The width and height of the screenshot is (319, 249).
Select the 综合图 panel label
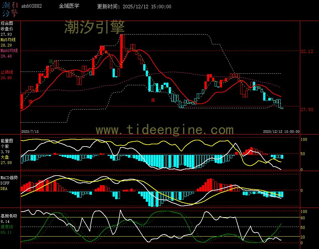(7, 23)
